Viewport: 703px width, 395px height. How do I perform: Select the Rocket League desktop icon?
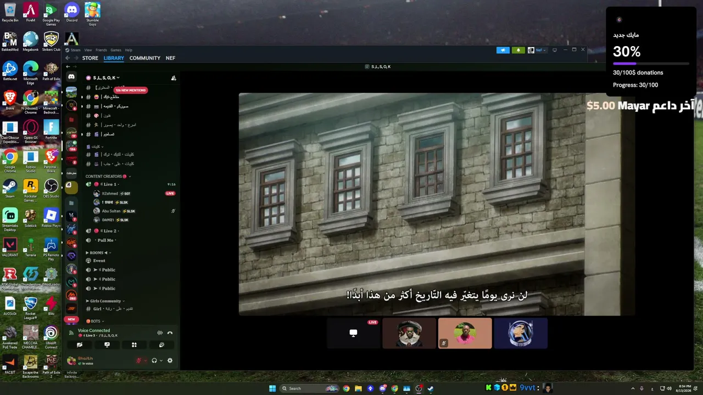30,308
